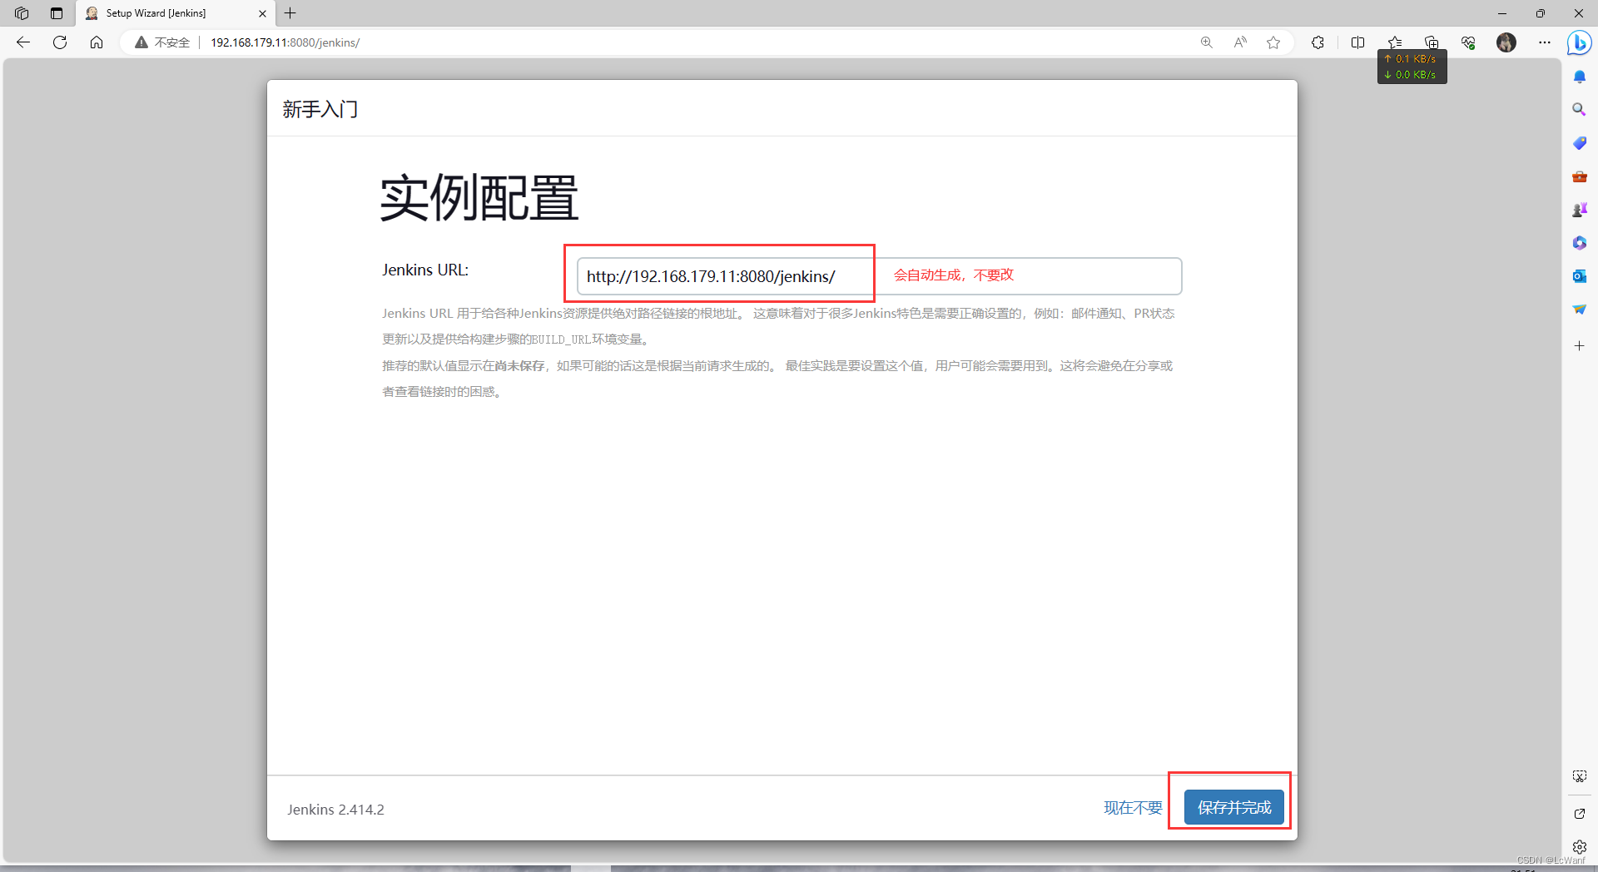The height and width of the screenshot is (872, 1598).
Task: Open browser essentials heart icon
Action: 1468,42
